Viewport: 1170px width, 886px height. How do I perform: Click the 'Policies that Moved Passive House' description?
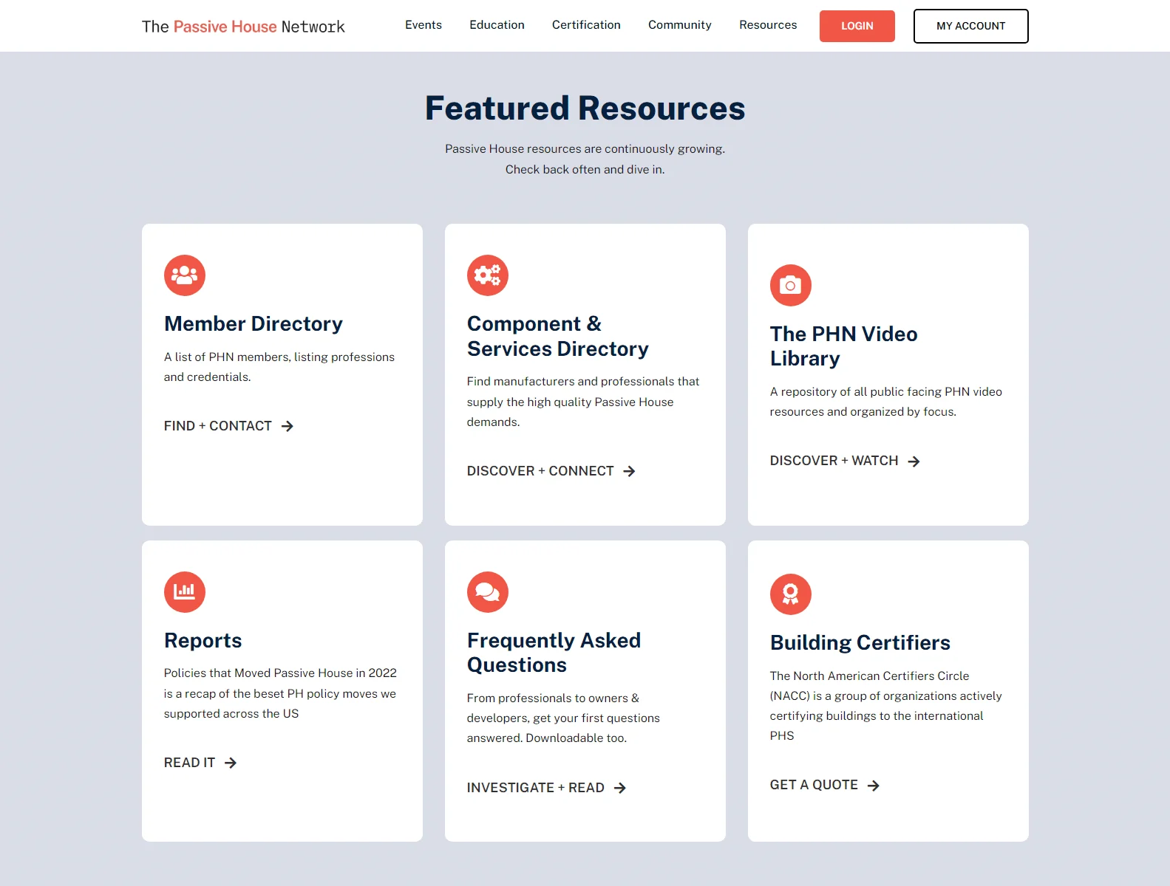coord(280,693)
